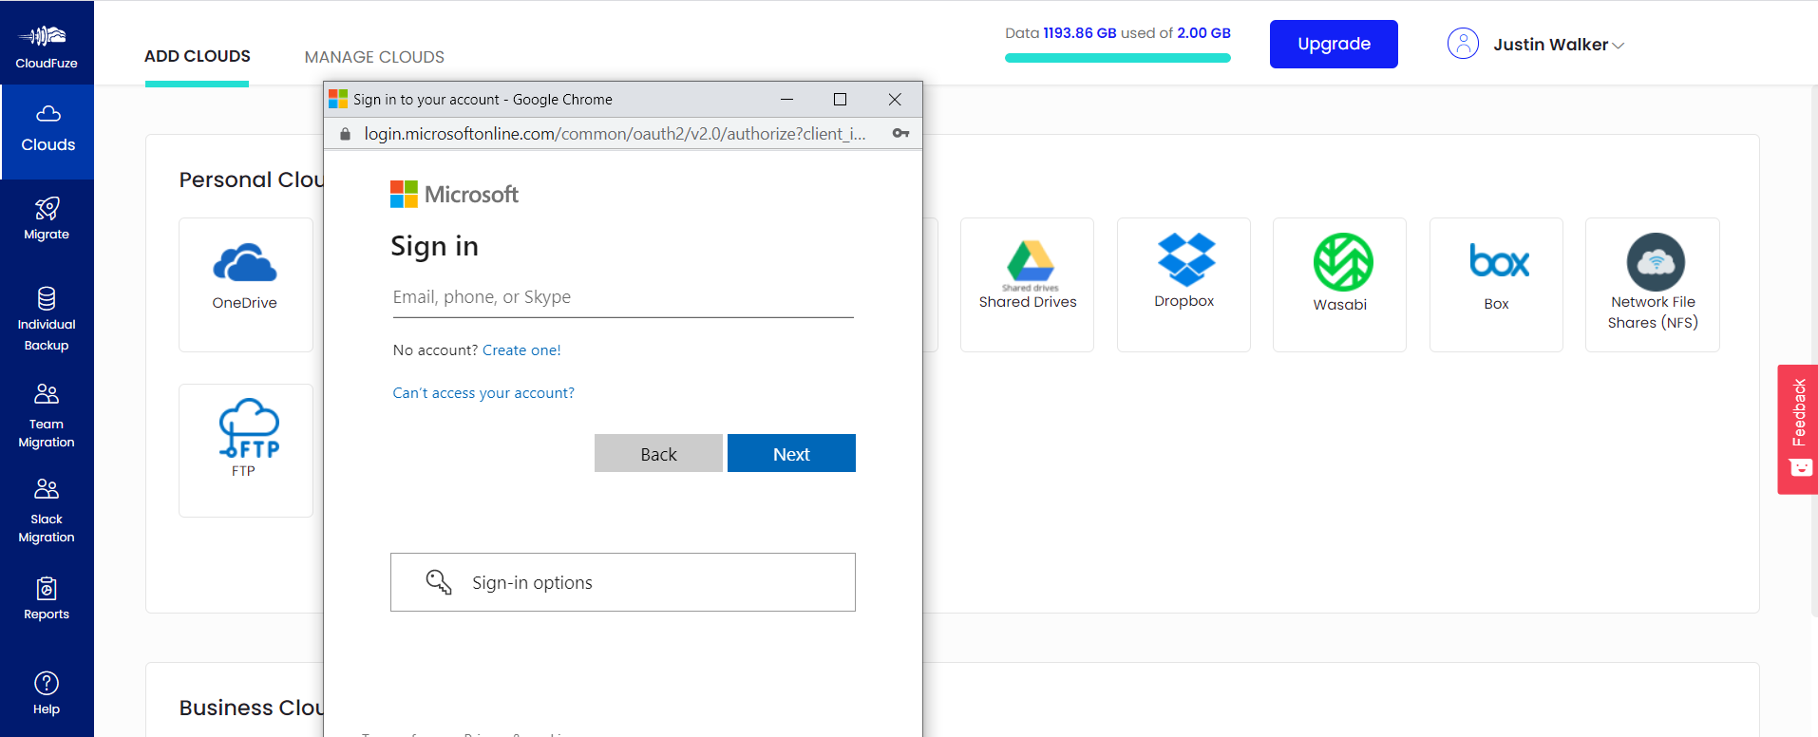The height and width of the screenshot is (737, 1818).
Task: Maximize the sign-in popup window
Action: click(840, 99)
